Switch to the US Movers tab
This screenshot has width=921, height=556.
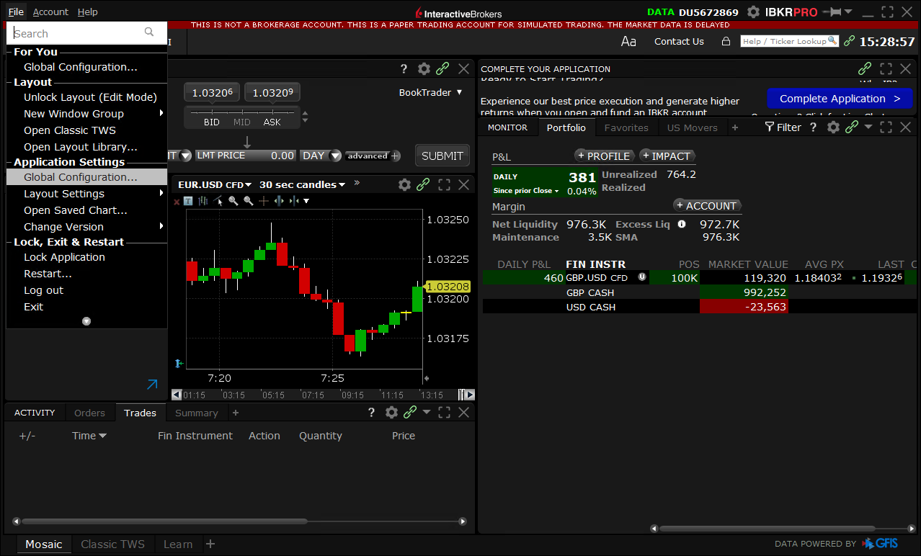(x=693, y=127)
